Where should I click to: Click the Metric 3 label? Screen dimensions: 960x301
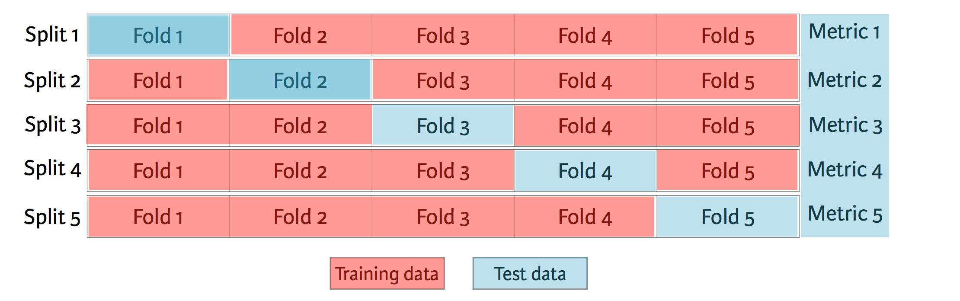pyautogui.click(x=845, y=125)
